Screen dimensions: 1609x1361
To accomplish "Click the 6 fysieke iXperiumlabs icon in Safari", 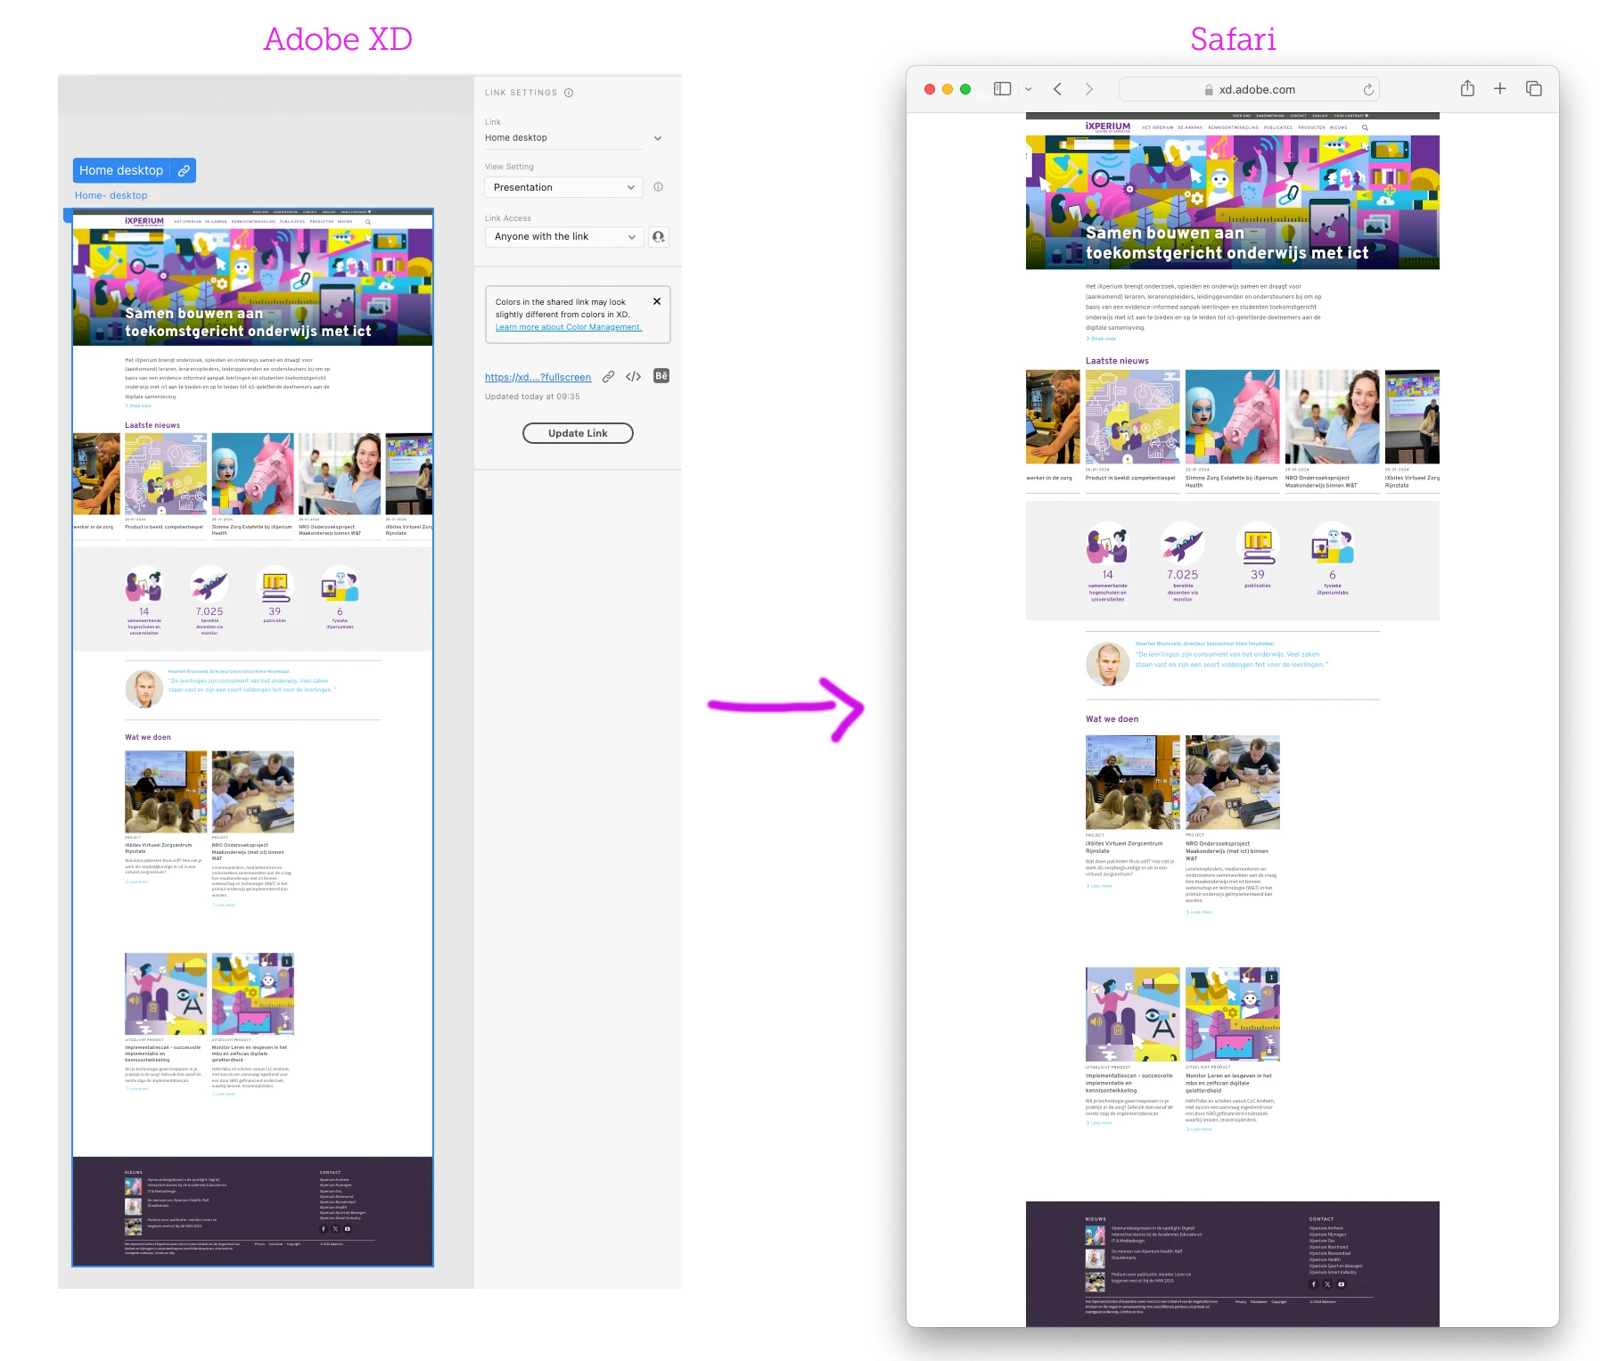I will (x=1332, y=544).
